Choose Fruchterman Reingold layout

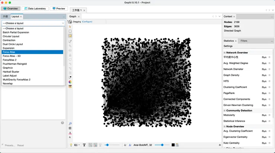pyautogui.click(x=32, y=64)
